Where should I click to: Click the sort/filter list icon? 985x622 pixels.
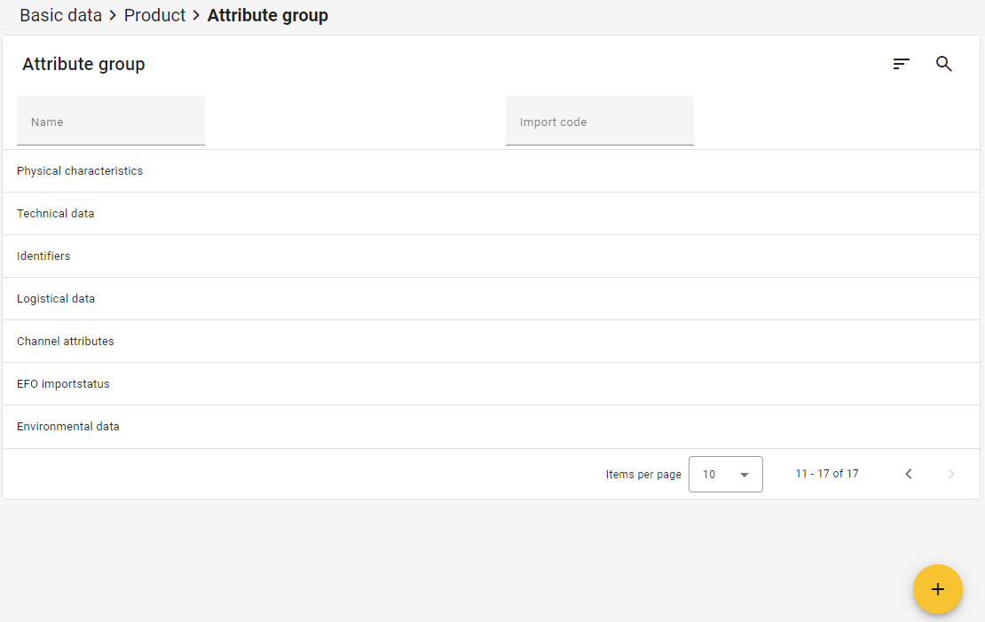coord(902,64)
